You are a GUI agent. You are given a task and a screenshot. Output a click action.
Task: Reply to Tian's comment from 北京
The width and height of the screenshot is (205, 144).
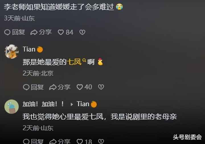coord(33,87)
